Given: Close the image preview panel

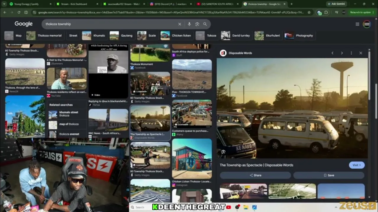Looking at the screenshot, I should [361, 53].
